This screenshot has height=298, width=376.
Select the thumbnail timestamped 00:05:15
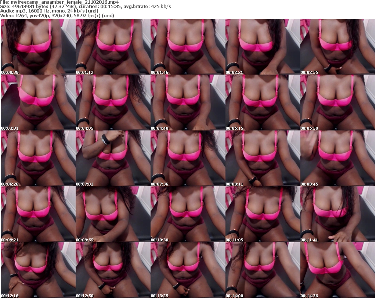tap(263, 103)
